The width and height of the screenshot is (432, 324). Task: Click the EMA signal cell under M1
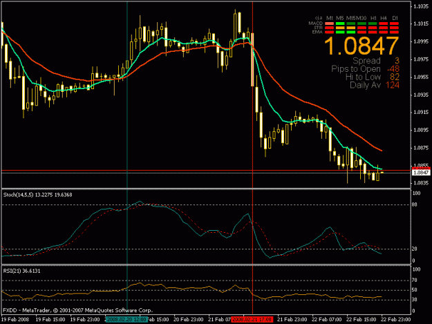329,32
